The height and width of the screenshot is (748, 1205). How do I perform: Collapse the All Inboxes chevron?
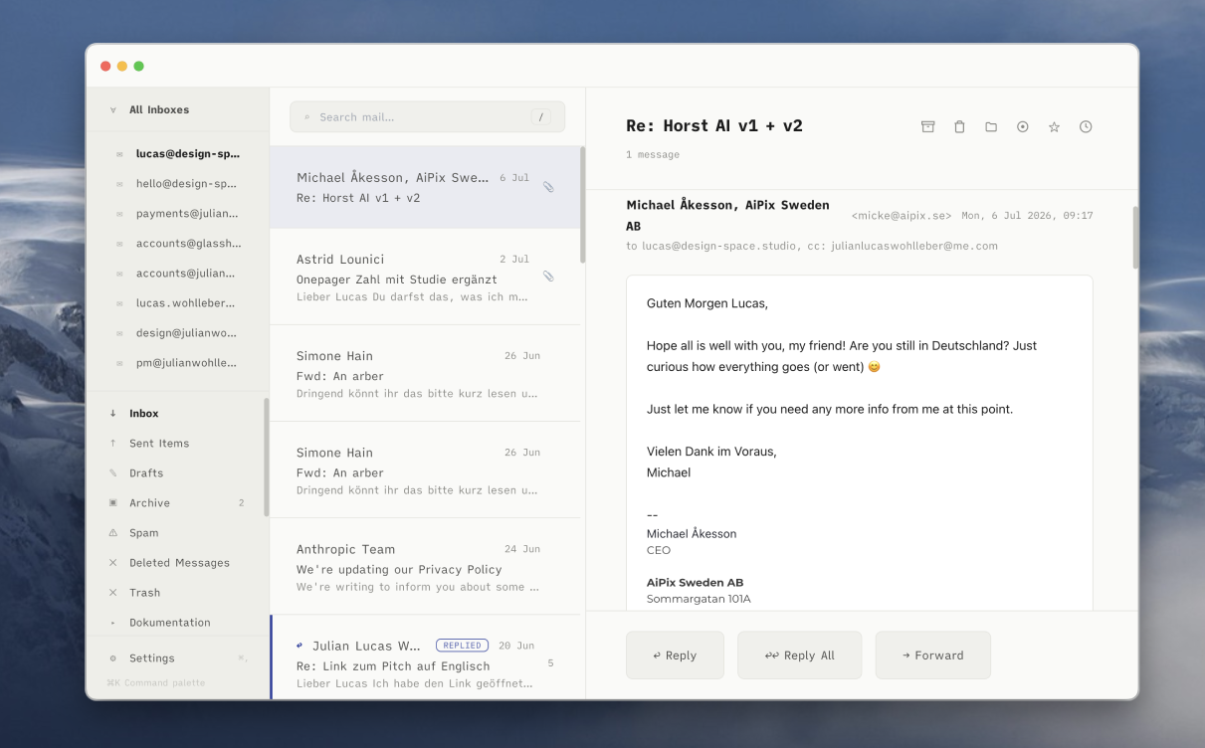point(112,109)
